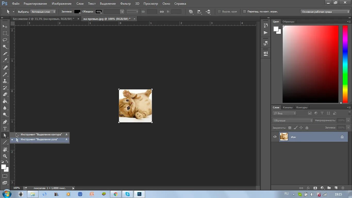This screenshot has width=352, height=198.
Task: Select the Eyedropper tool
Action: pyautogui.click(x=5, y=60)
